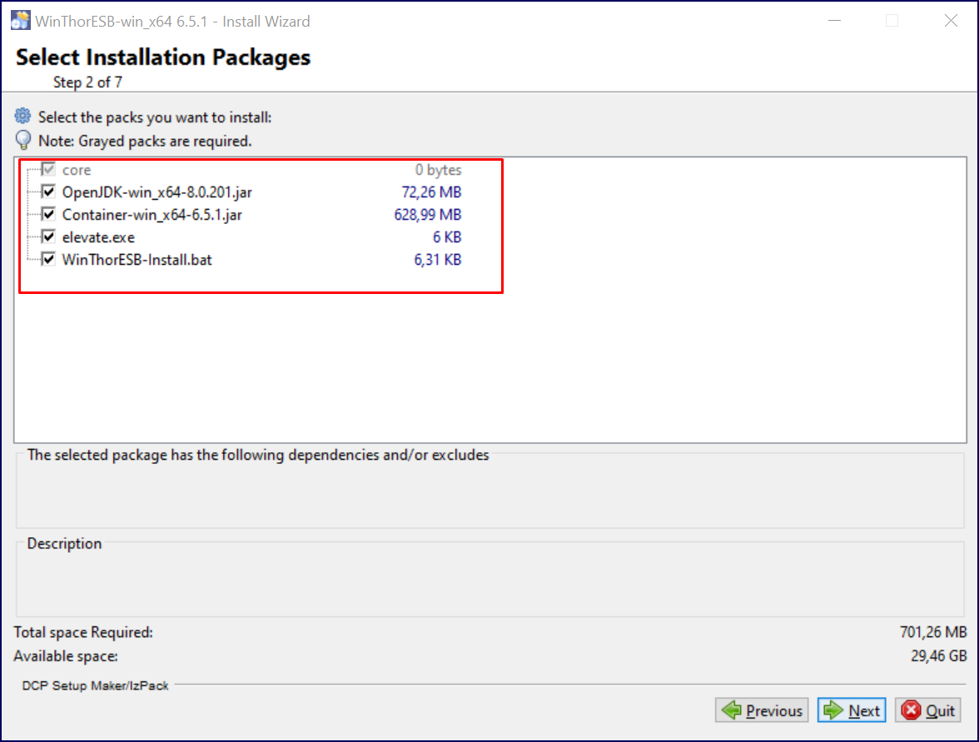Click the 0 bytes size value
Viewport: 979px width, 742px height.
(438, 170)
